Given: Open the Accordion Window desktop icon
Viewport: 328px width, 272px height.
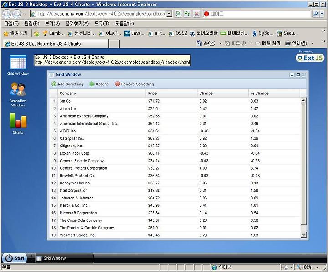Looking at the screenshot, I should pyautogui.click(x=18, y=89).
